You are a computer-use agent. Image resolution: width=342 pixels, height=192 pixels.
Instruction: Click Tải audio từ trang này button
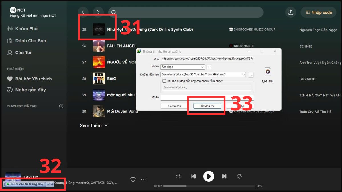pyautogui.click(x=25, y=184)
